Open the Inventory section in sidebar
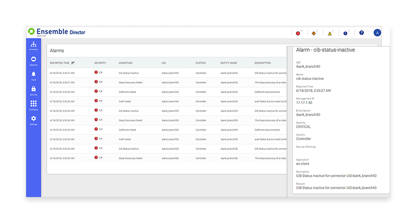This screenshot has height=223, width=416. pyautogui.click(x=33, y=46)
